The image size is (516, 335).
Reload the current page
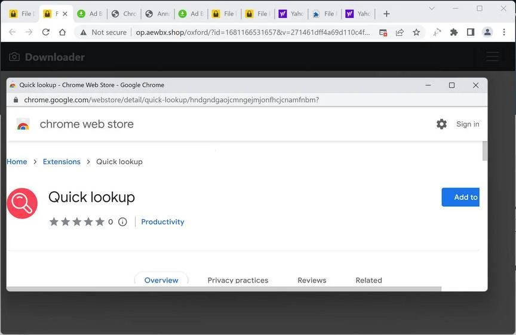46,32
